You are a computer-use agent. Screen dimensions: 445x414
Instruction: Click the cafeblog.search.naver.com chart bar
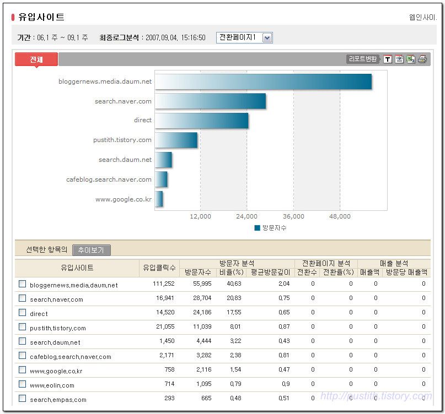tap(161, 179)
